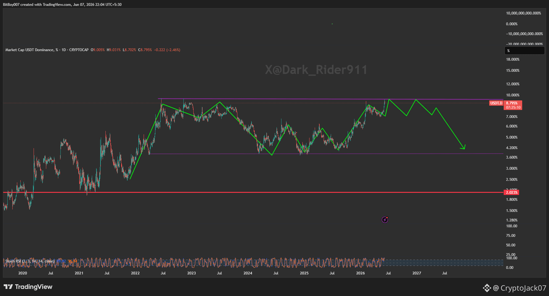Click the 2026 label on time axis
The height and width of the screenshot is (296, 549).
360,273
